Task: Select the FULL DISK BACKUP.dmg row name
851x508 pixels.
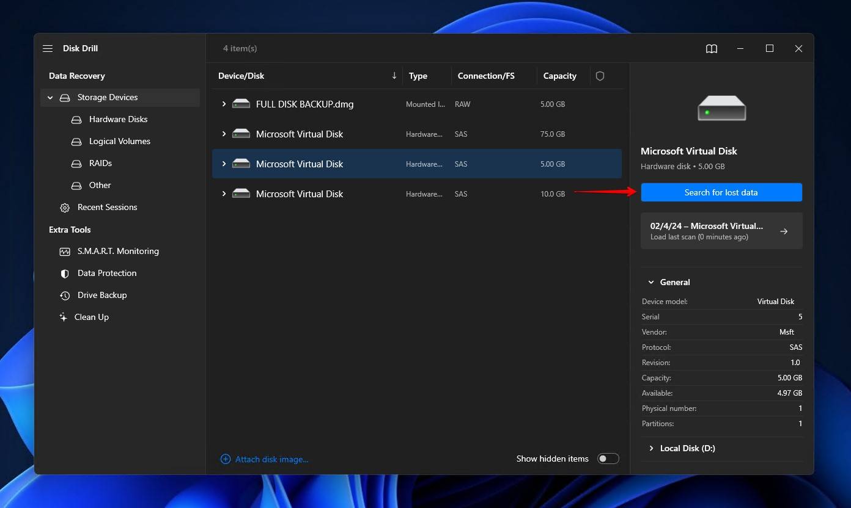Action: pyautogui.click(x=305, y=104)
